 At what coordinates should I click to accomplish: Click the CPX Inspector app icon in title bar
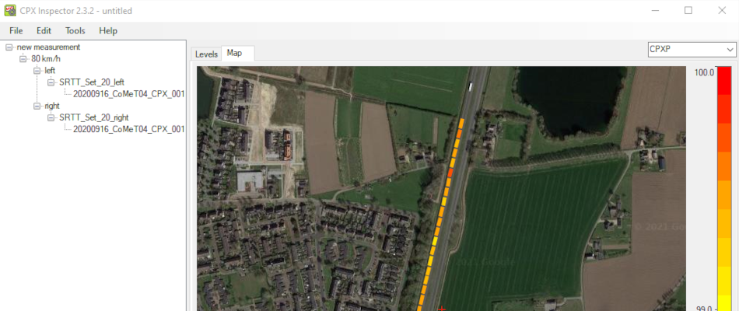[10, 11]
